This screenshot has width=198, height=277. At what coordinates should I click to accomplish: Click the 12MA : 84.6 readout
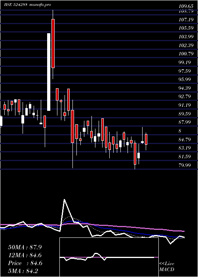coord(25,255)
